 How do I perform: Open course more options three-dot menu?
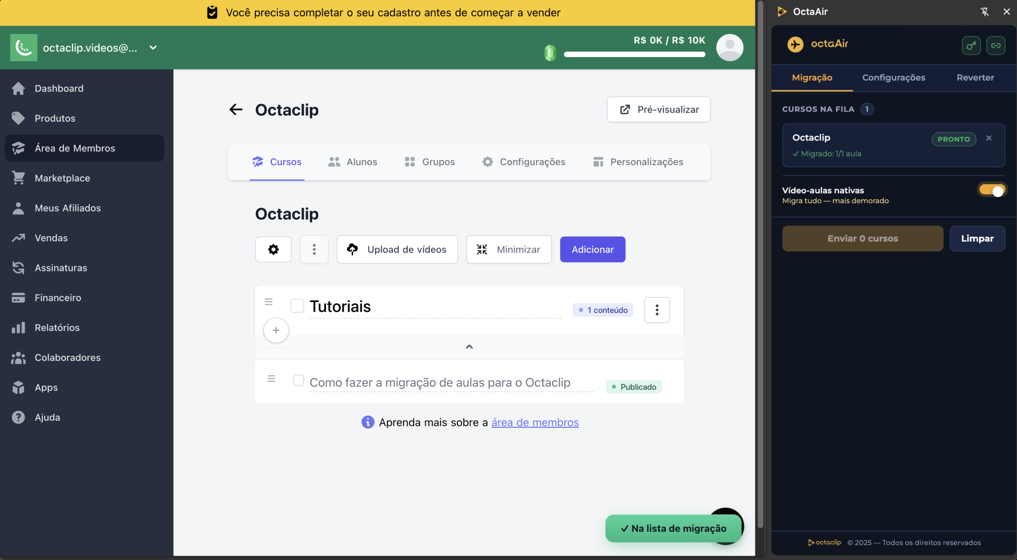314,249
